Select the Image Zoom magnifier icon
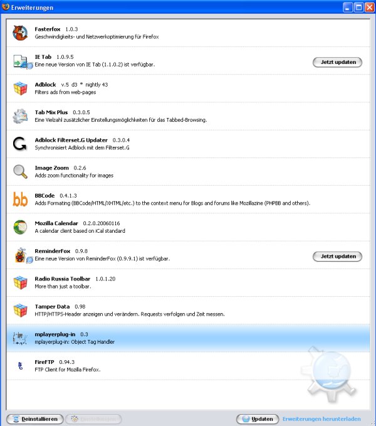 (x=20, y=172)
